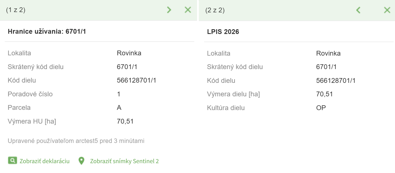Image resolution: width=395 pixels, height=173 pixels.
Task: Go back to previous result from 2 z 2
Action: (x=358, y=10)
